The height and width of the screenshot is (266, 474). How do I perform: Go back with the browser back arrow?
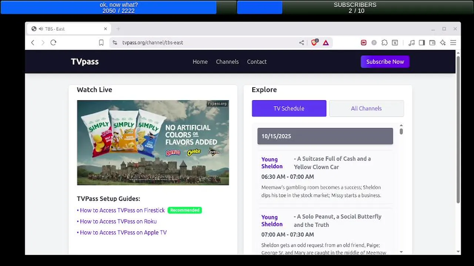33,42
